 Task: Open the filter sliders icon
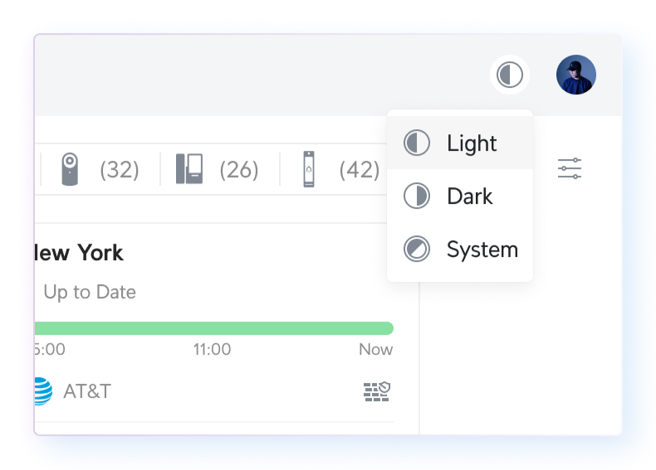coord(570,168)
